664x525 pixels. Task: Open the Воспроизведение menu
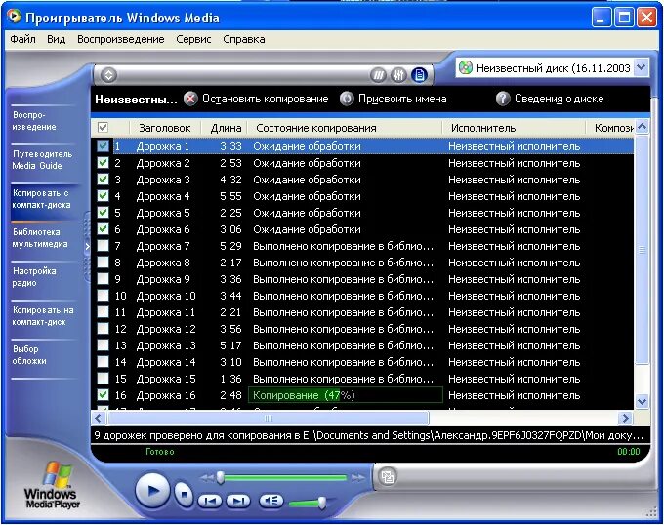tap(121, 39)
